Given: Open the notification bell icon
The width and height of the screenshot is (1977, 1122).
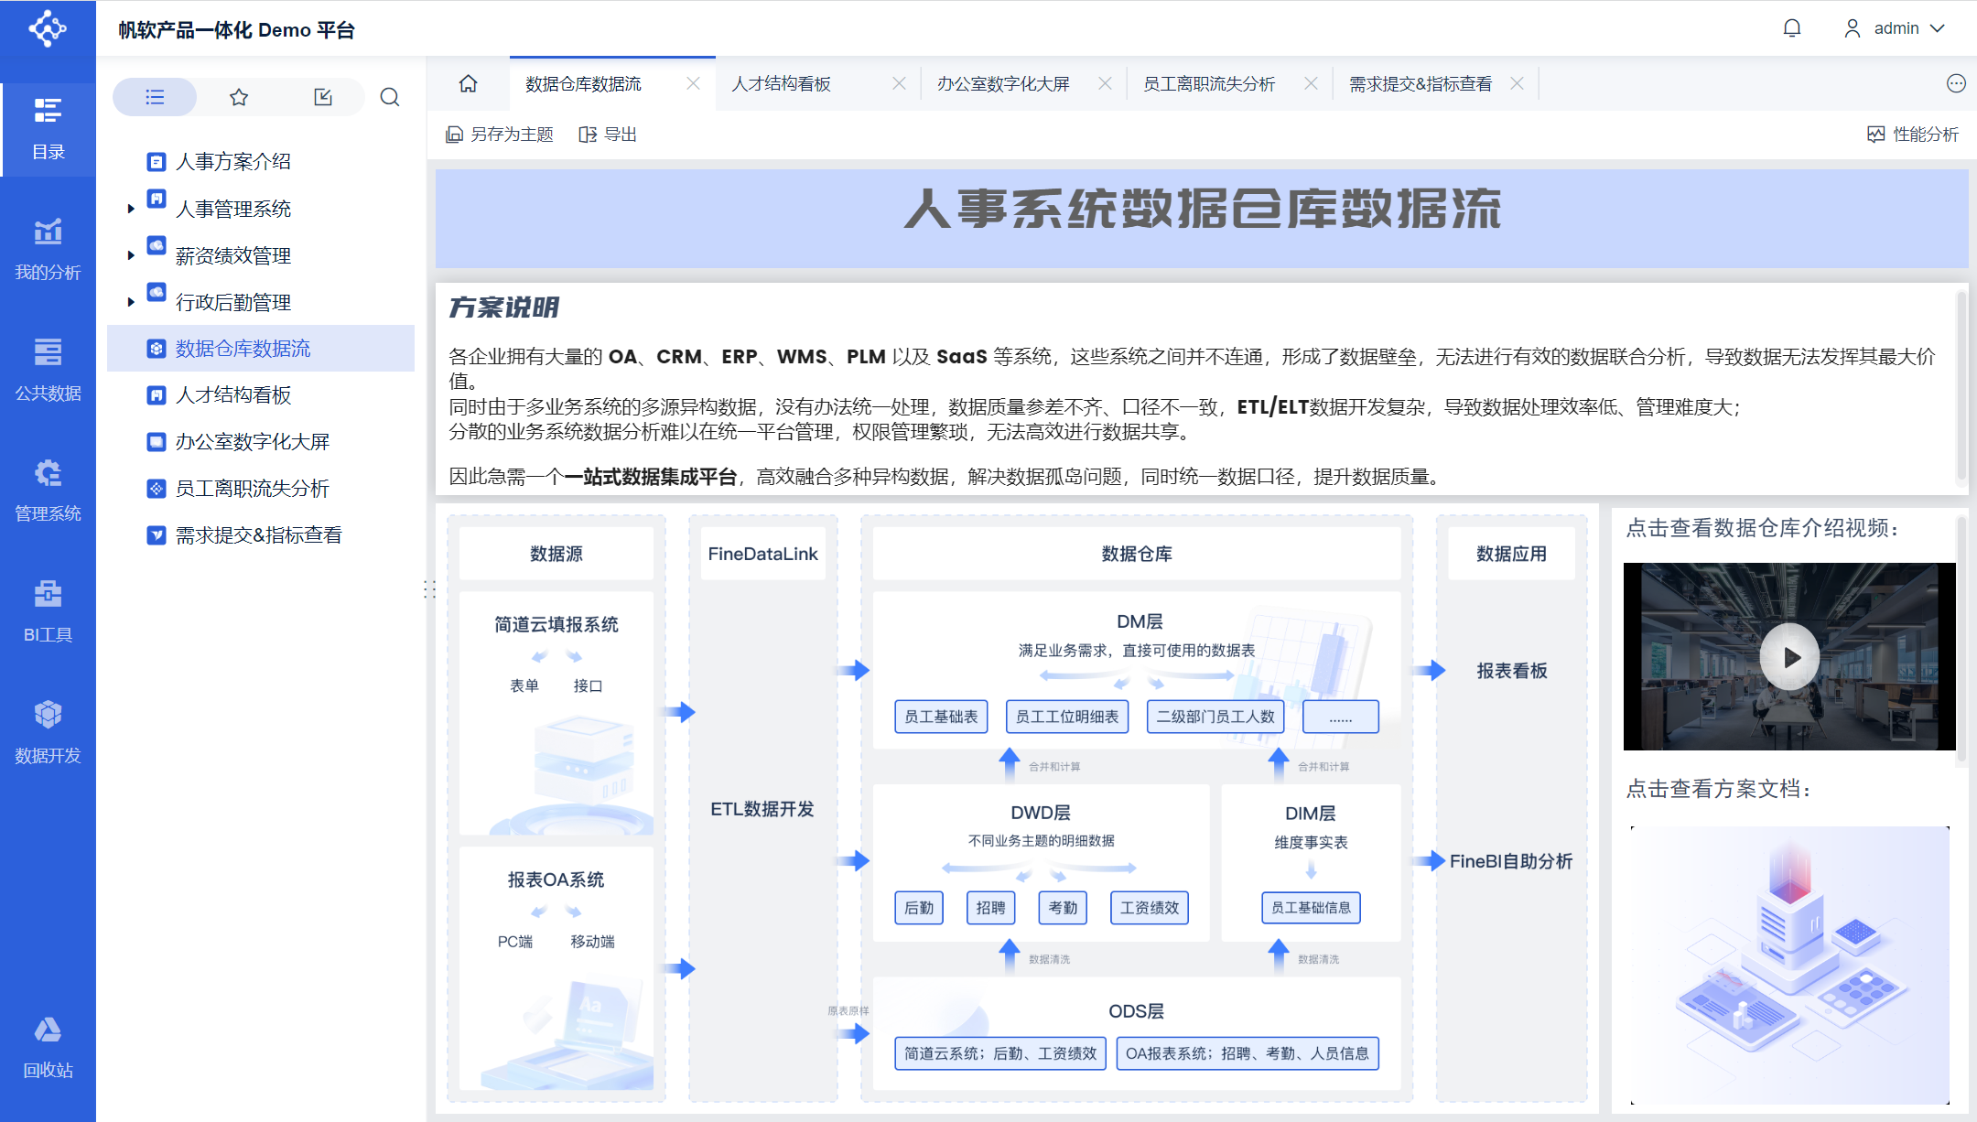Looking at the screenshot, I should pyautogui.click(x=1791, y=28).
